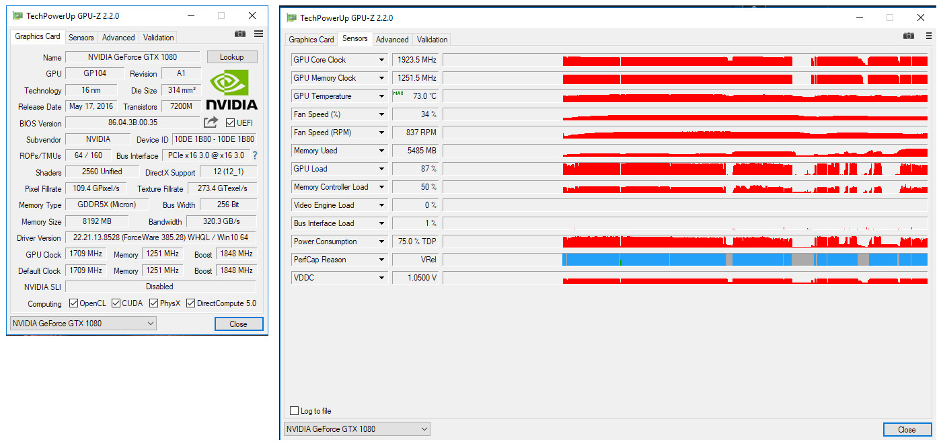Viewport: 939px width, 446px height.
Task: Click the NVIDIA logo in Graphics Card window
Action: 231,90
